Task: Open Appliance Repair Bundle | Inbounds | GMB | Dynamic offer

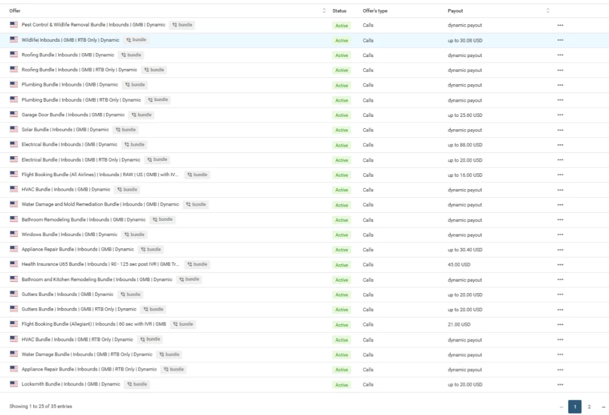Action: (x=78, y=249)
